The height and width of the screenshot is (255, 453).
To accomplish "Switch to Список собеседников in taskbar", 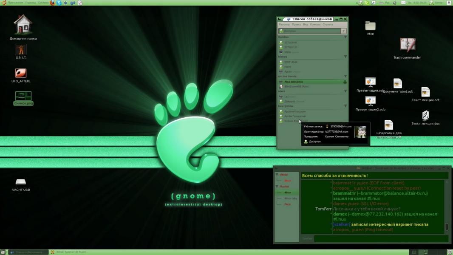I will 28,252.
